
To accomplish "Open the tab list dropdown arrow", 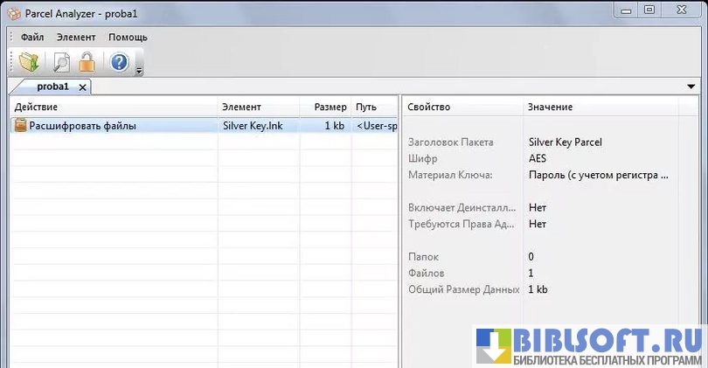I will 691,87.
